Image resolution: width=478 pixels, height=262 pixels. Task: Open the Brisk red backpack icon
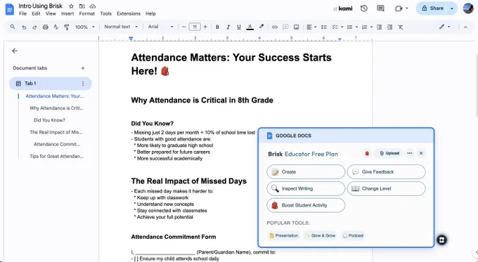[367, 153]
